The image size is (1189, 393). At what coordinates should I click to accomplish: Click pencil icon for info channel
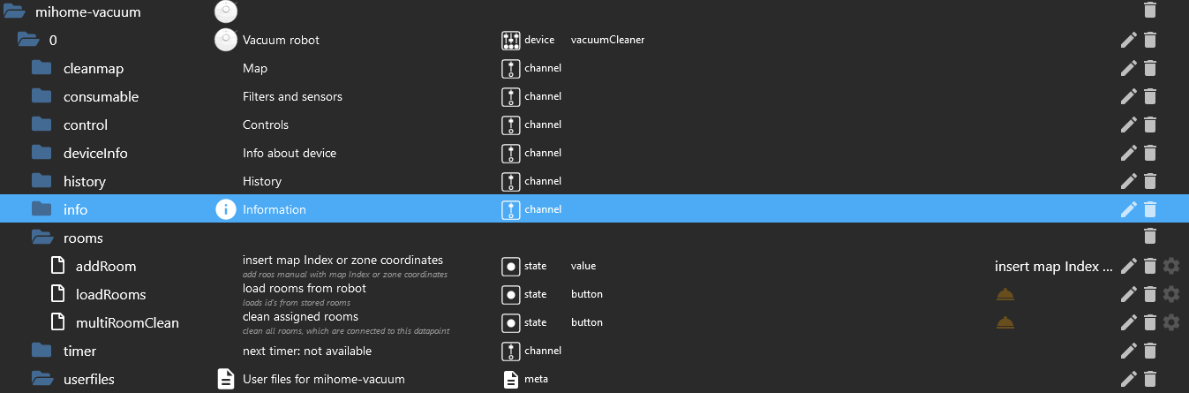coord(1128,209)
